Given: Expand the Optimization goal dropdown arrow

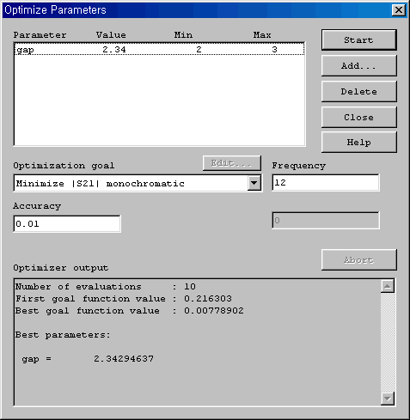Looking at the screenshot, I should pyautogui.click(x=254, y=183).
